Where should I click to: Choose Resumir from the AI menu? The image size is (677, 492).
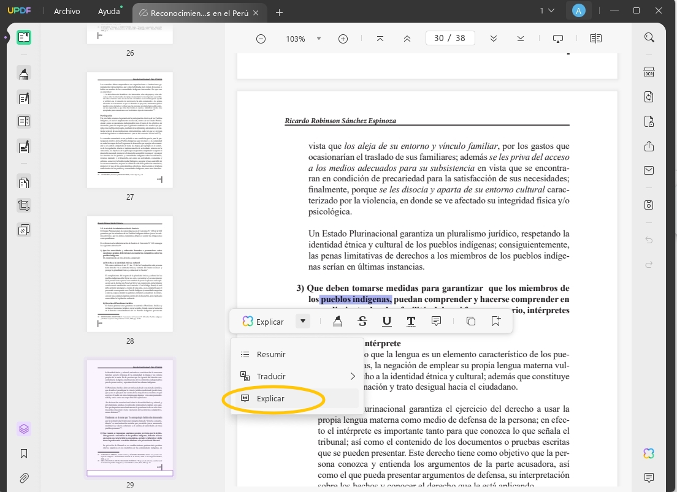pos(296,354)
